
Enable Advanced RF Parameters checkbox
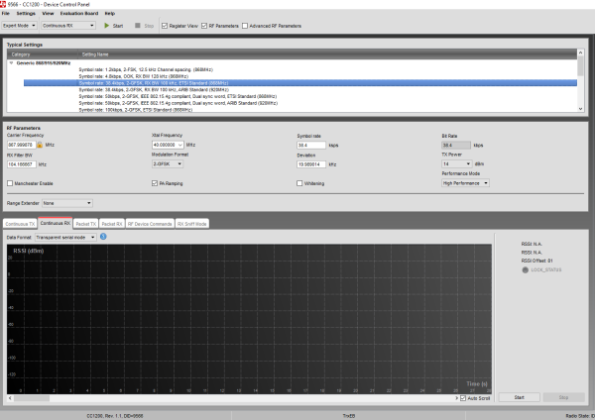pyautogui.click(x=245, y=26)
